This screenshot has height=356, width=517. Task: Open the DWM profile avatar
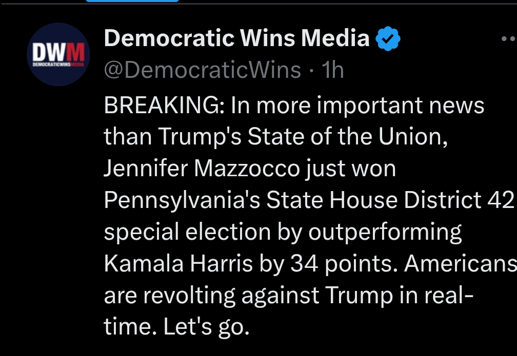pos(58,54)
